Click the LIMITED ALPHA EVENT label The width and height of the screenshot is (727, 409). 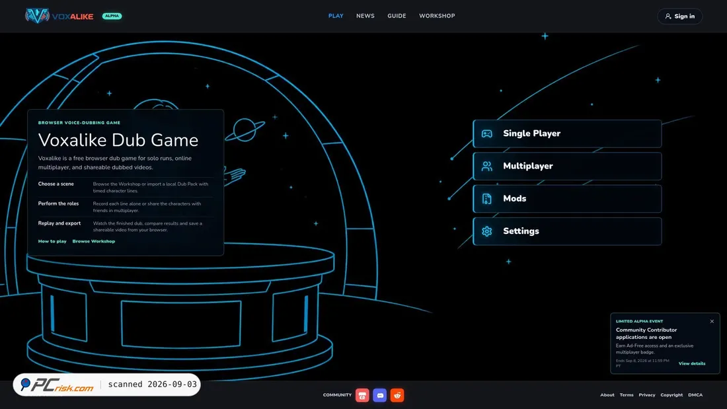[x=639, y=321]
